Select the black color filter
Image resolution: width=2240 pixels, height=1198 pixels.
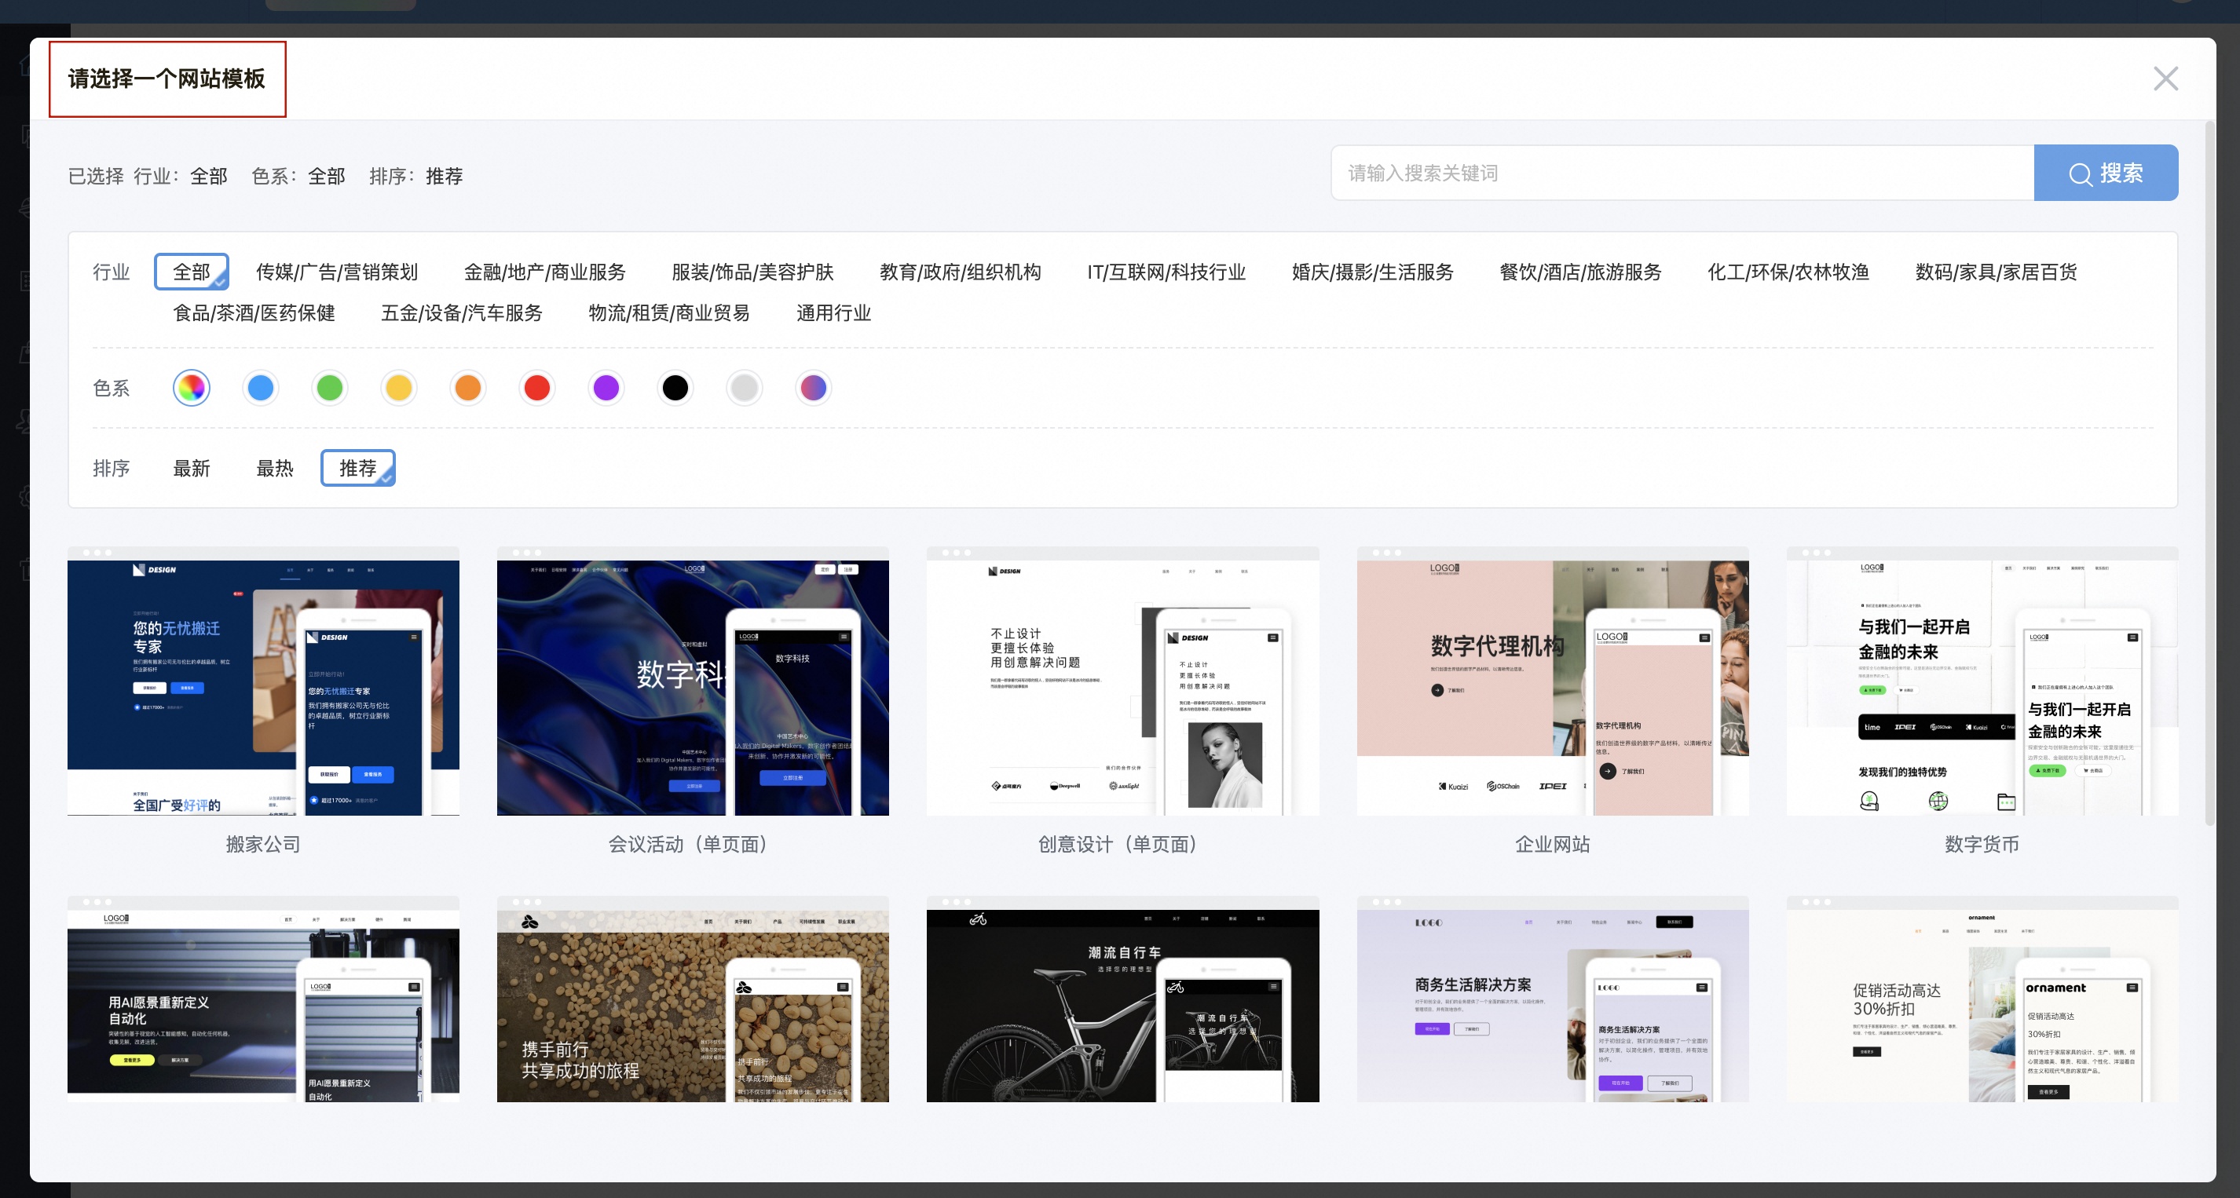[x=675, y=388]
